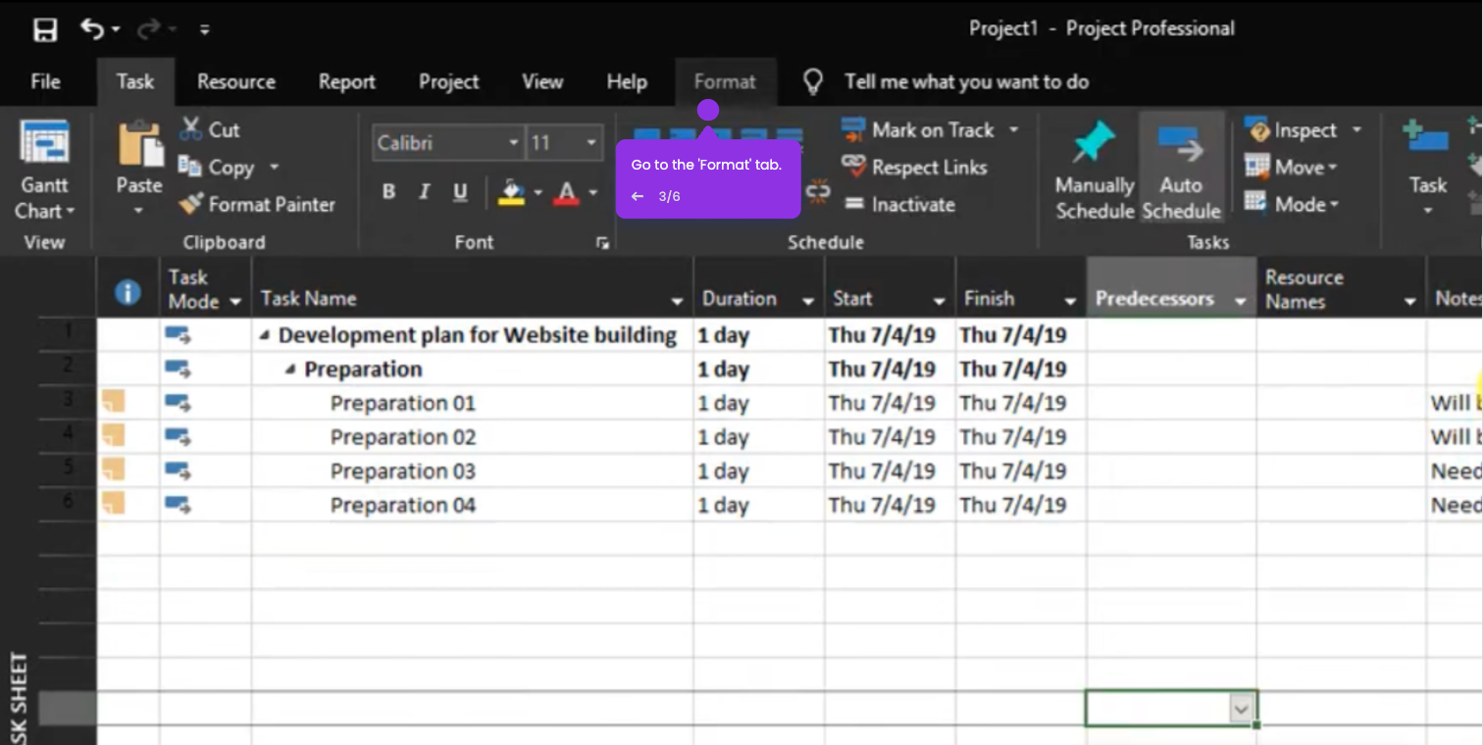Open the font size 11 dropdown
1483x745 pixels.
click(591, 143)
